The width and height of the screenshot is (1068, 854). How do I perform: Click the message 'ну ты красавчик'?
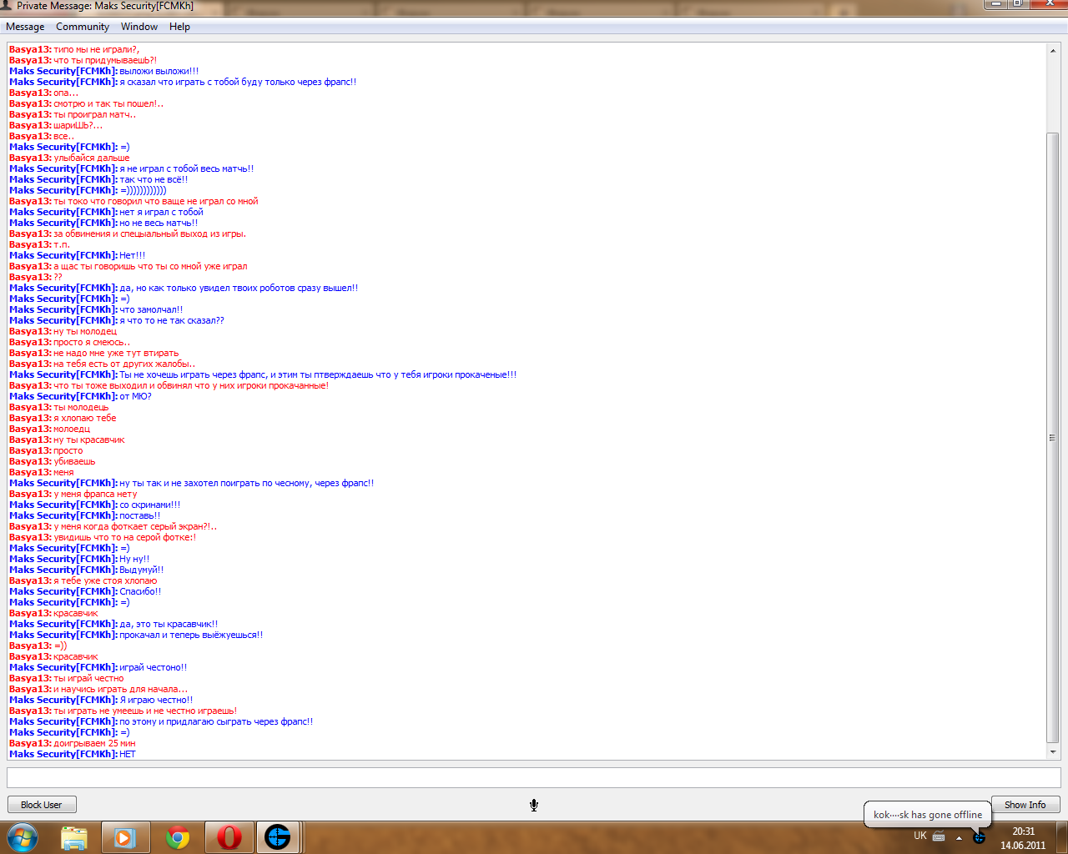89,440
